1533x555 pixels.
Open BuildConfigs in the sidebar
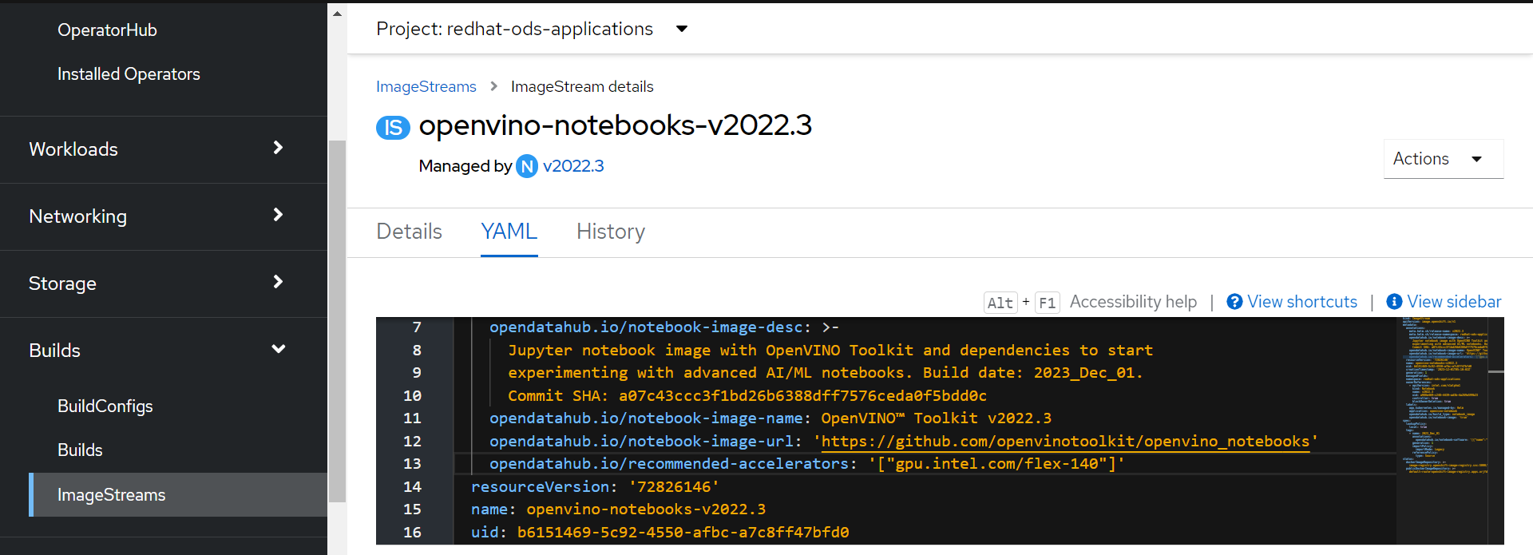(x=105, y=406)
